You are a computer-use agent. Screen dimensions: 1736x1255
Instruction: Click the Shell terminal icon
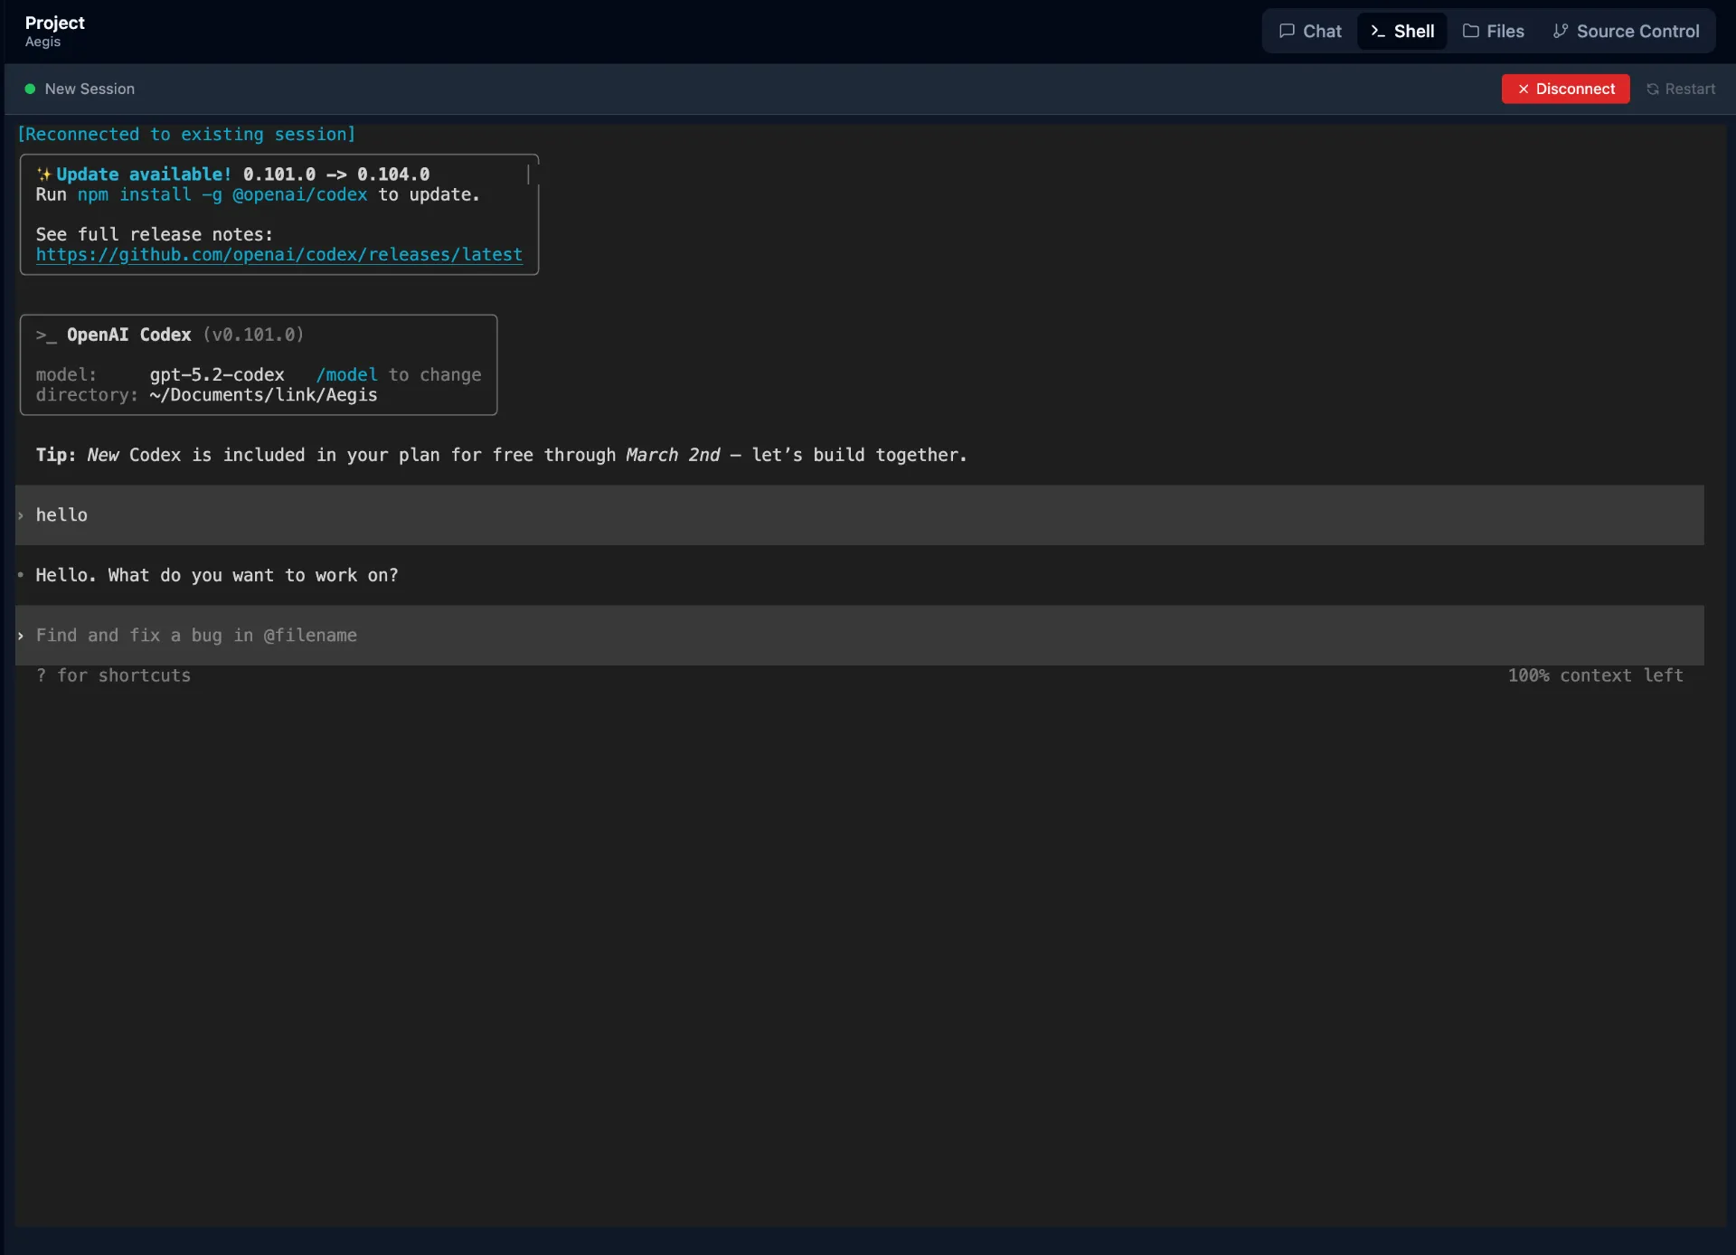(1378, 31)
